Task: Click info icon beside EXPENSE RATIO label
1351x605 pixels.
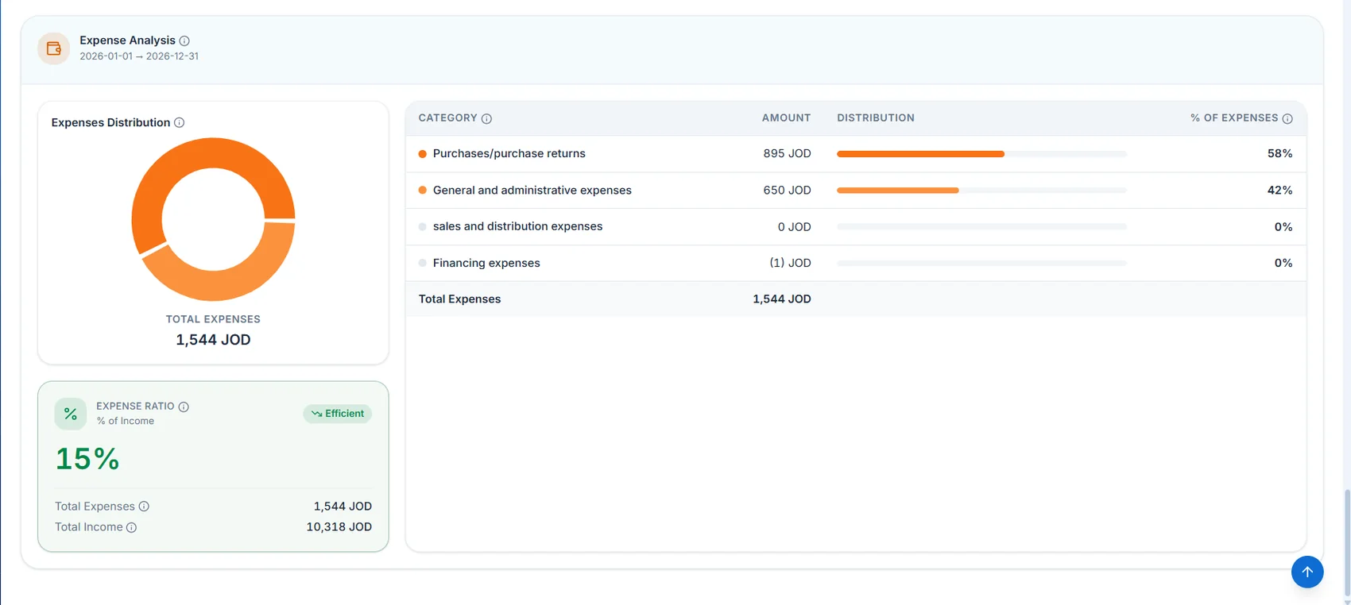Action: [184, 407]
